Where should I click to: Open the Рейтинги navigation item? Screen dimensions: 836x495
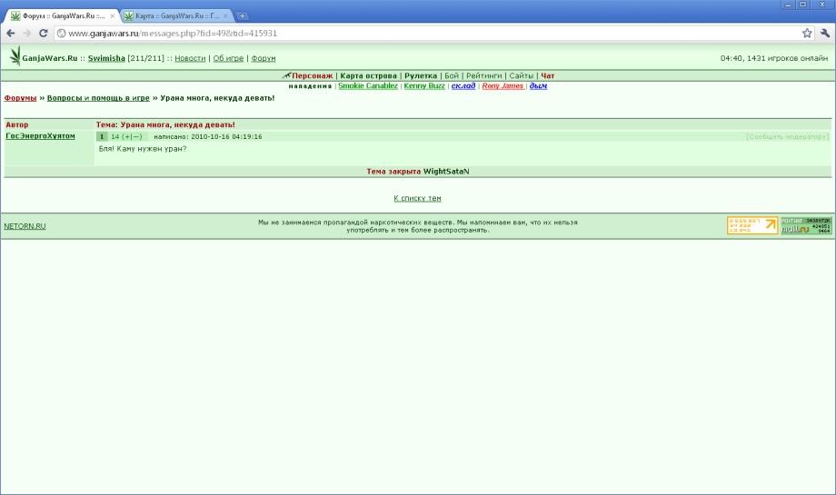click(x=484, y=75)
